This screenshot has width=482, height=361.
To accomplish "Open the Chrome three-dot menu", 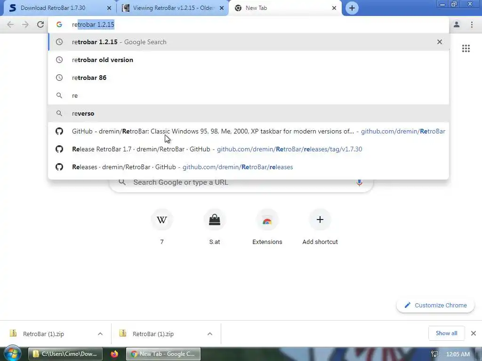I will 472,24.
